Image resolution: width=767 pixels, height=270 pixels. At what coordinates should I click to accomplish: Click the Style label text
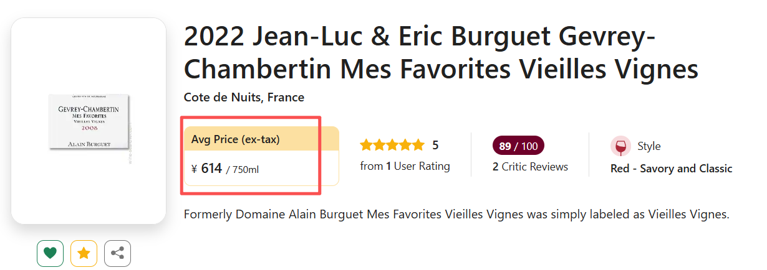(x=649, y=146)
